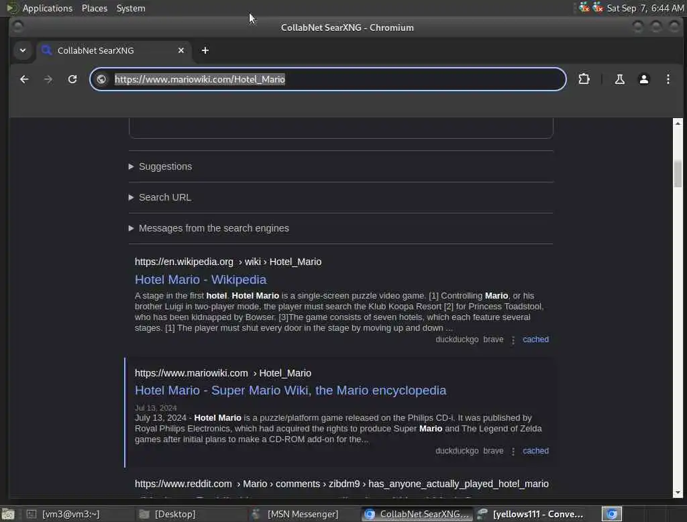687x522 pixels.
Task: Switch to CollabNet SearXNG taskbar entry
Action: click(x=416, y=514)
